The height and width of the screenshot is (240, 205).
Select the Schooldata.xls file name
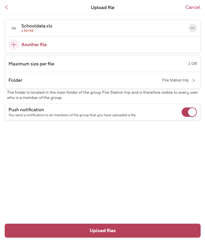37,26
